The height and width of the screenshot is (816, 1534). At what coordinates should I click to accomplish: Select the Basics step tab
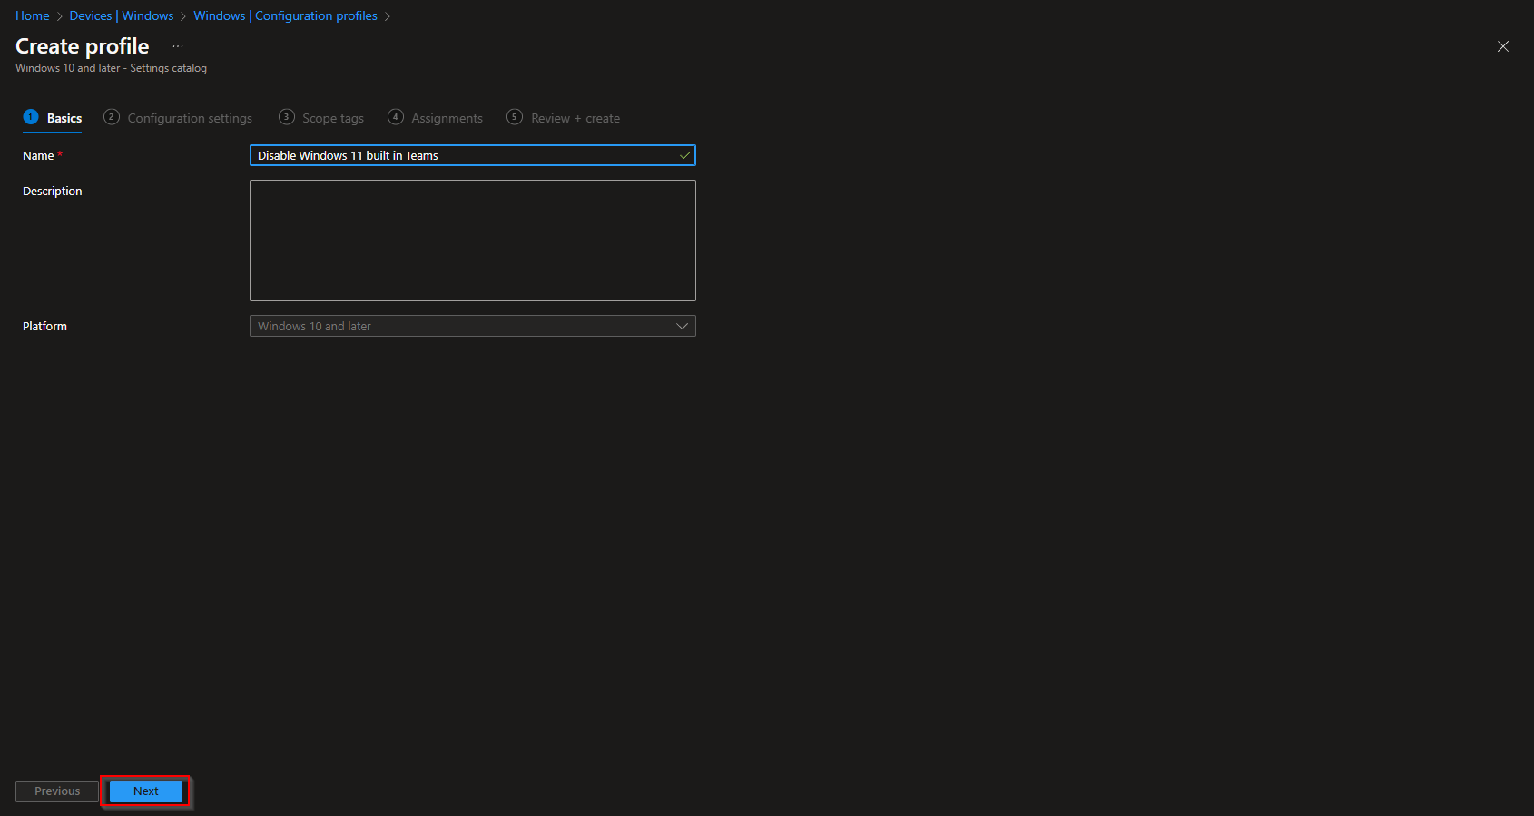point(53,118)
